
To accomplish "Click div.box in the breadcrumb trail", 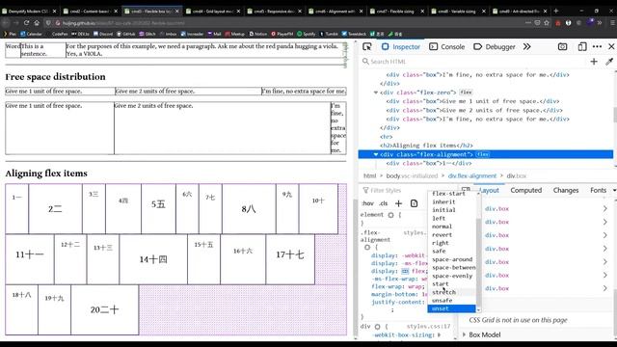I will coord(517,175).
